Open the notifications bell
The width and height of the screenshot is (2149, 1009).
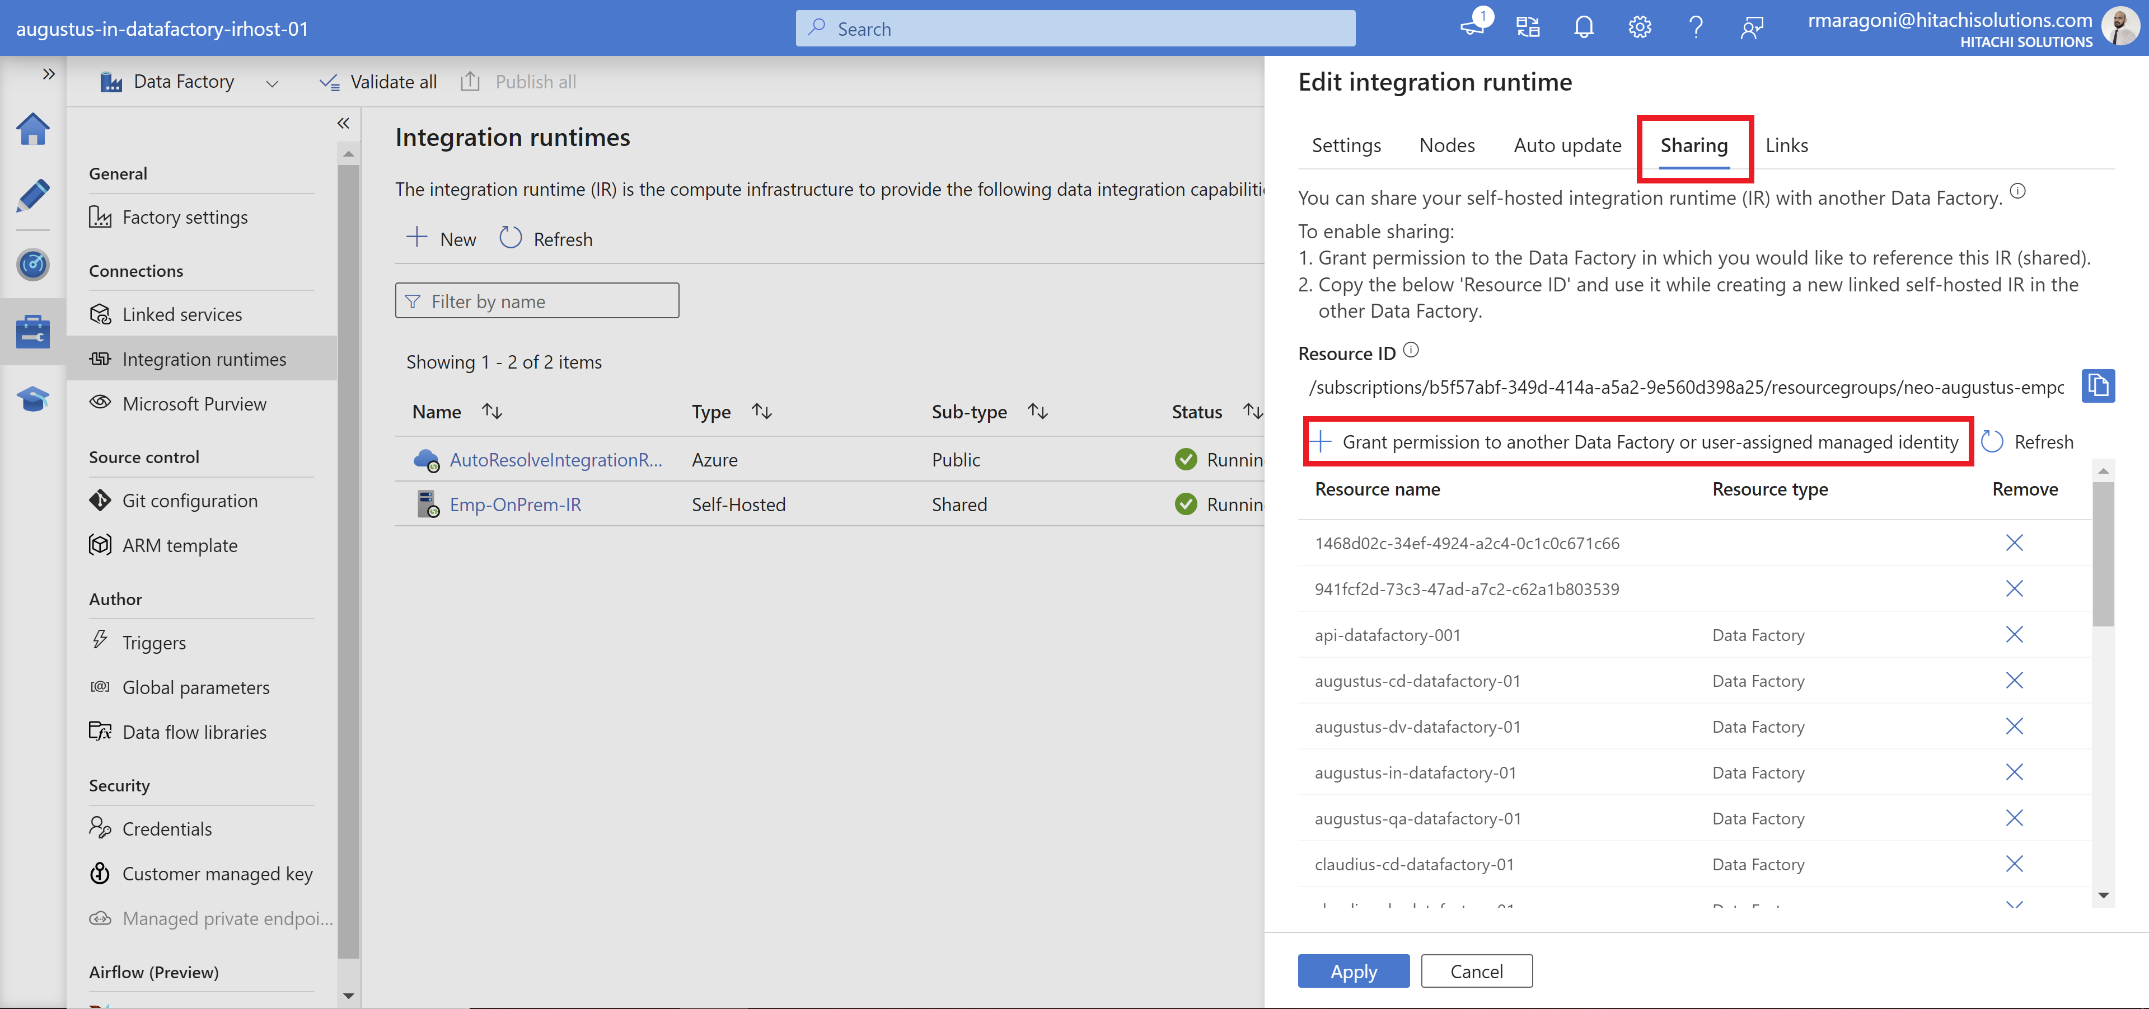click(x=1584, y=27)
